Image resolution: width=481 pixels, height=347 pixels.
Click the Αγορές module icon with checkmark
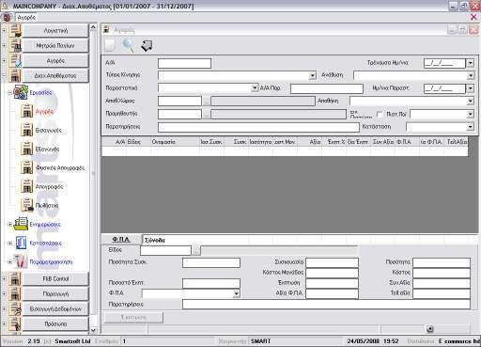click(x=15, y=61)
